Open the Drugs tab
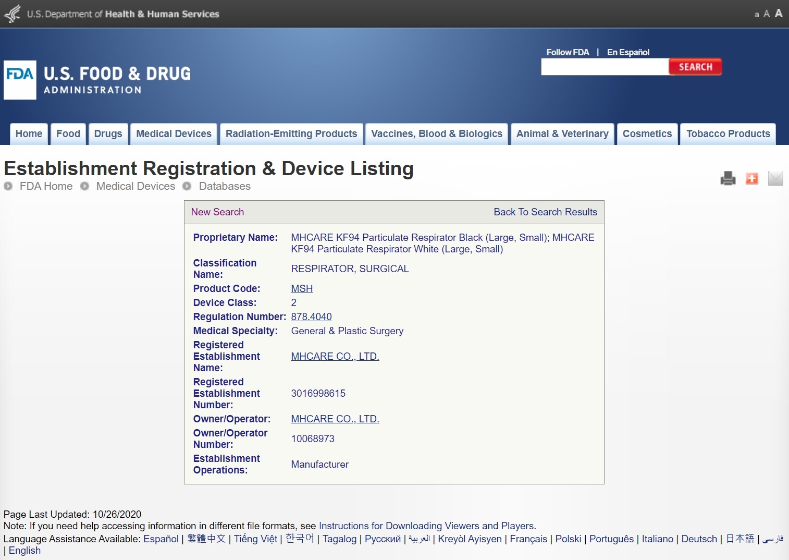Image resolution: width=789 pixels, height=560 pixels. (108, 134)
